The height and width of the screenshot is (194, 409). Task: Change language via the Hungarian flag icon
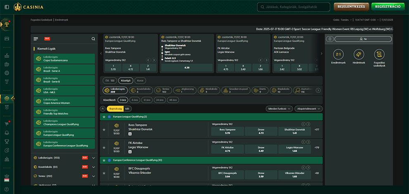click(7, 180)
